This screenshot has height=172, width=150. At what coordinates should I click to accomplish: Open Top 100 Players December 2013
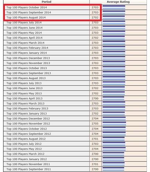click(28, 58)
